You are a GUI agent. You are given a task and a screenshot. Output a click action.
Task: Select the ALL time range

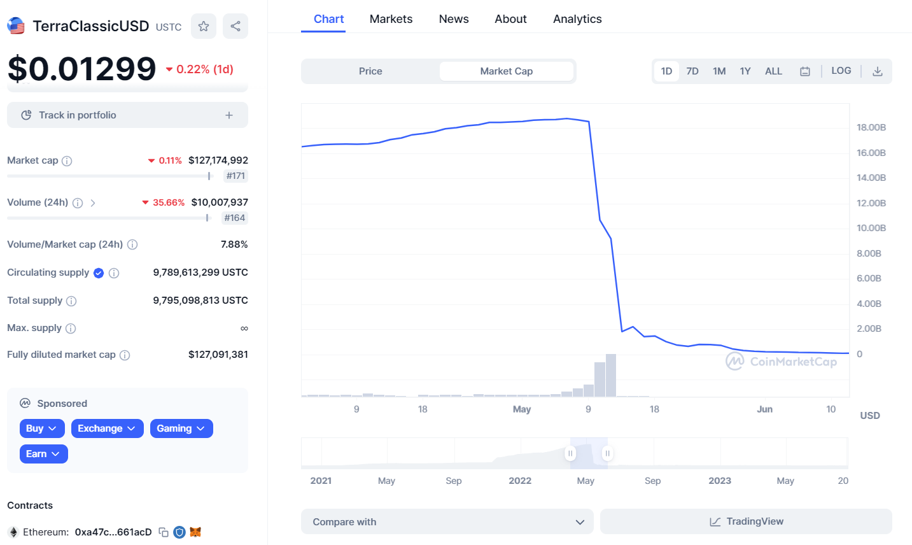coord(773,71)
